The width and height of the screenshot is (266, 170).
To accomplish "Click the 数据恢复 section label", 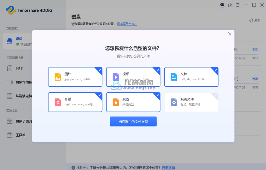I will tap(12, 28).
